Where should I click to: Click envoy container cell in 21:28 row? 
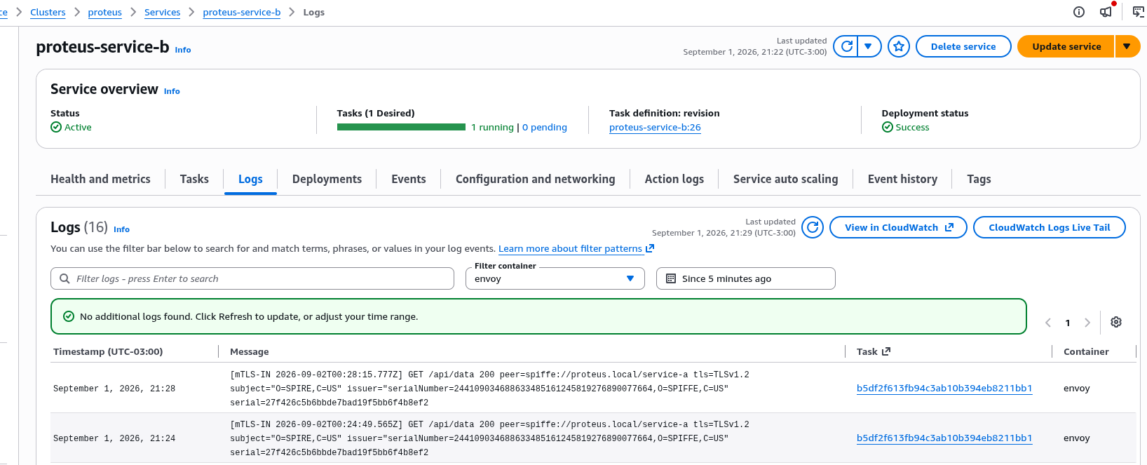1077,388
